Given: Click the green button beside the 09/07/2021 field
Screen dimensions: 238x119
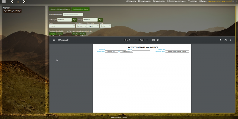Looking at the screenshot, I should [x=100, y=20].
